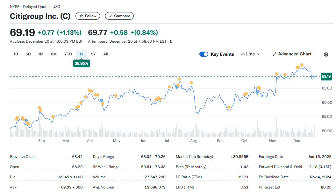The image size is (336, 192).
Task: Click the blue dot at the end of the price line
Action: coord(315,76)
